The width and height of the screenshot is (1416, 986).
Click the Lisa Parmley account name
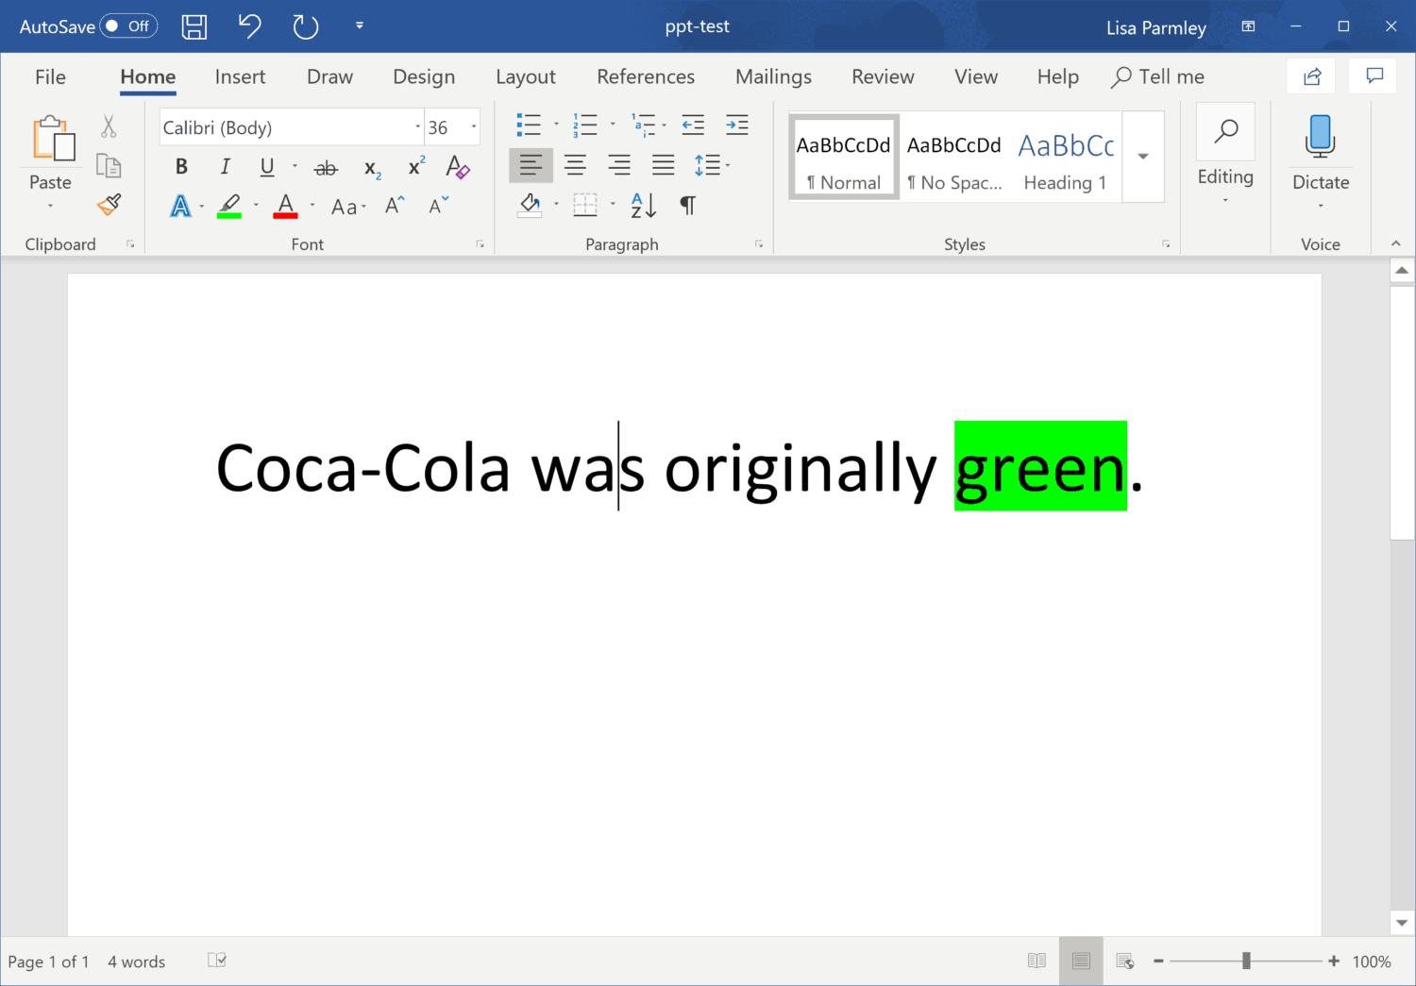pos(1156,27)
